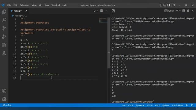Toggle the primary side bar layout
Image resolution: width=196 pixels, height=110 pixels.
tap(161, 5)
